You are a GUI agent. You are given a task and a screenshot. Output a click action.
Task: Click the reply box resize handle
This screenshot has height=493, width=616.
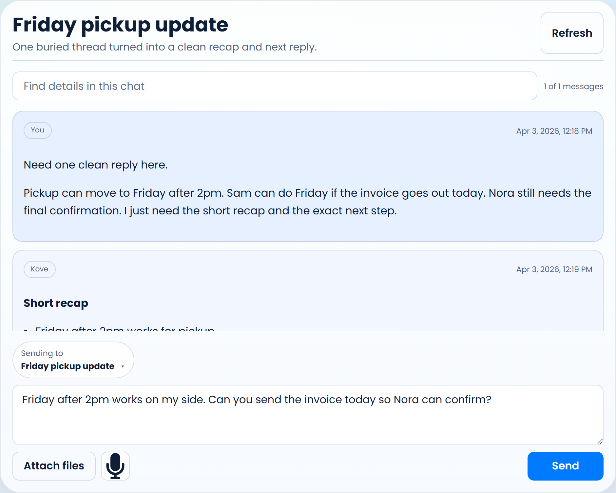pyautogui.click(x=600, y=442)
